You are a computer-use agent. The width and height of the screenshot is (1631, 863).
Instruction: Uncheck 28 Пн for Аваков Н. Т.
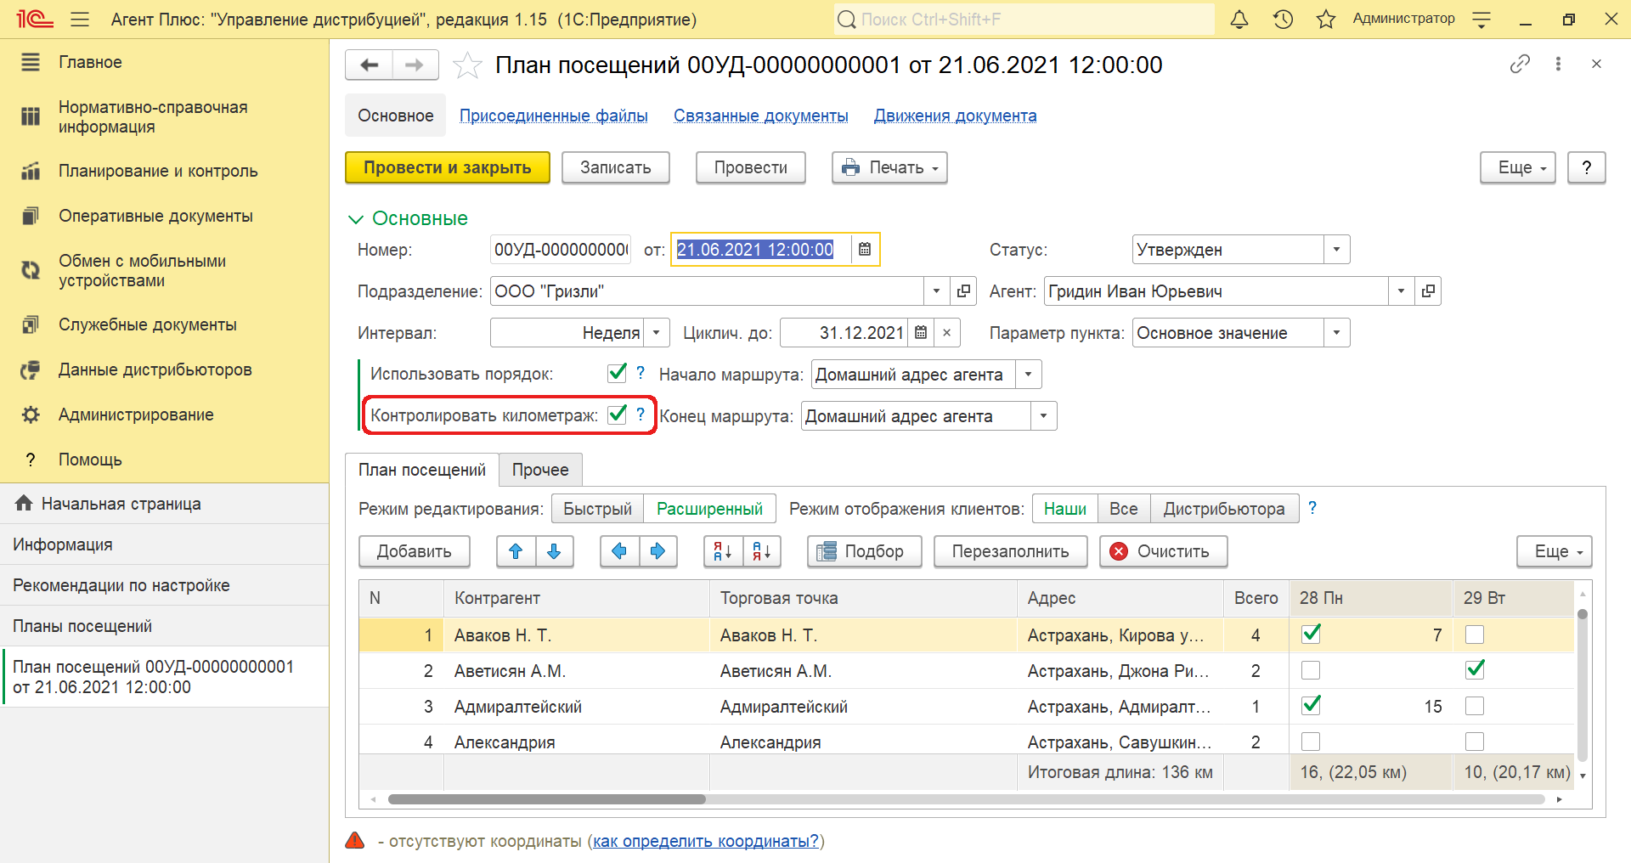[x=1311, y=634]
